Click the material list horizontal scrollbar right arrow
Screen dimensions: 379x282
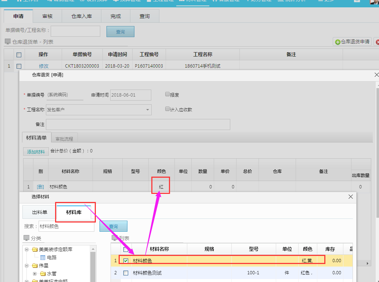368,264
